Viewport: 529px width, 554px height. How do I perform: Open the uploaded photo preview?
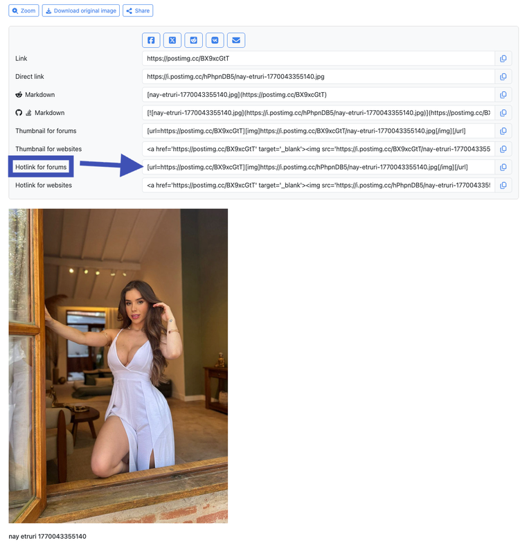point(118,366)
